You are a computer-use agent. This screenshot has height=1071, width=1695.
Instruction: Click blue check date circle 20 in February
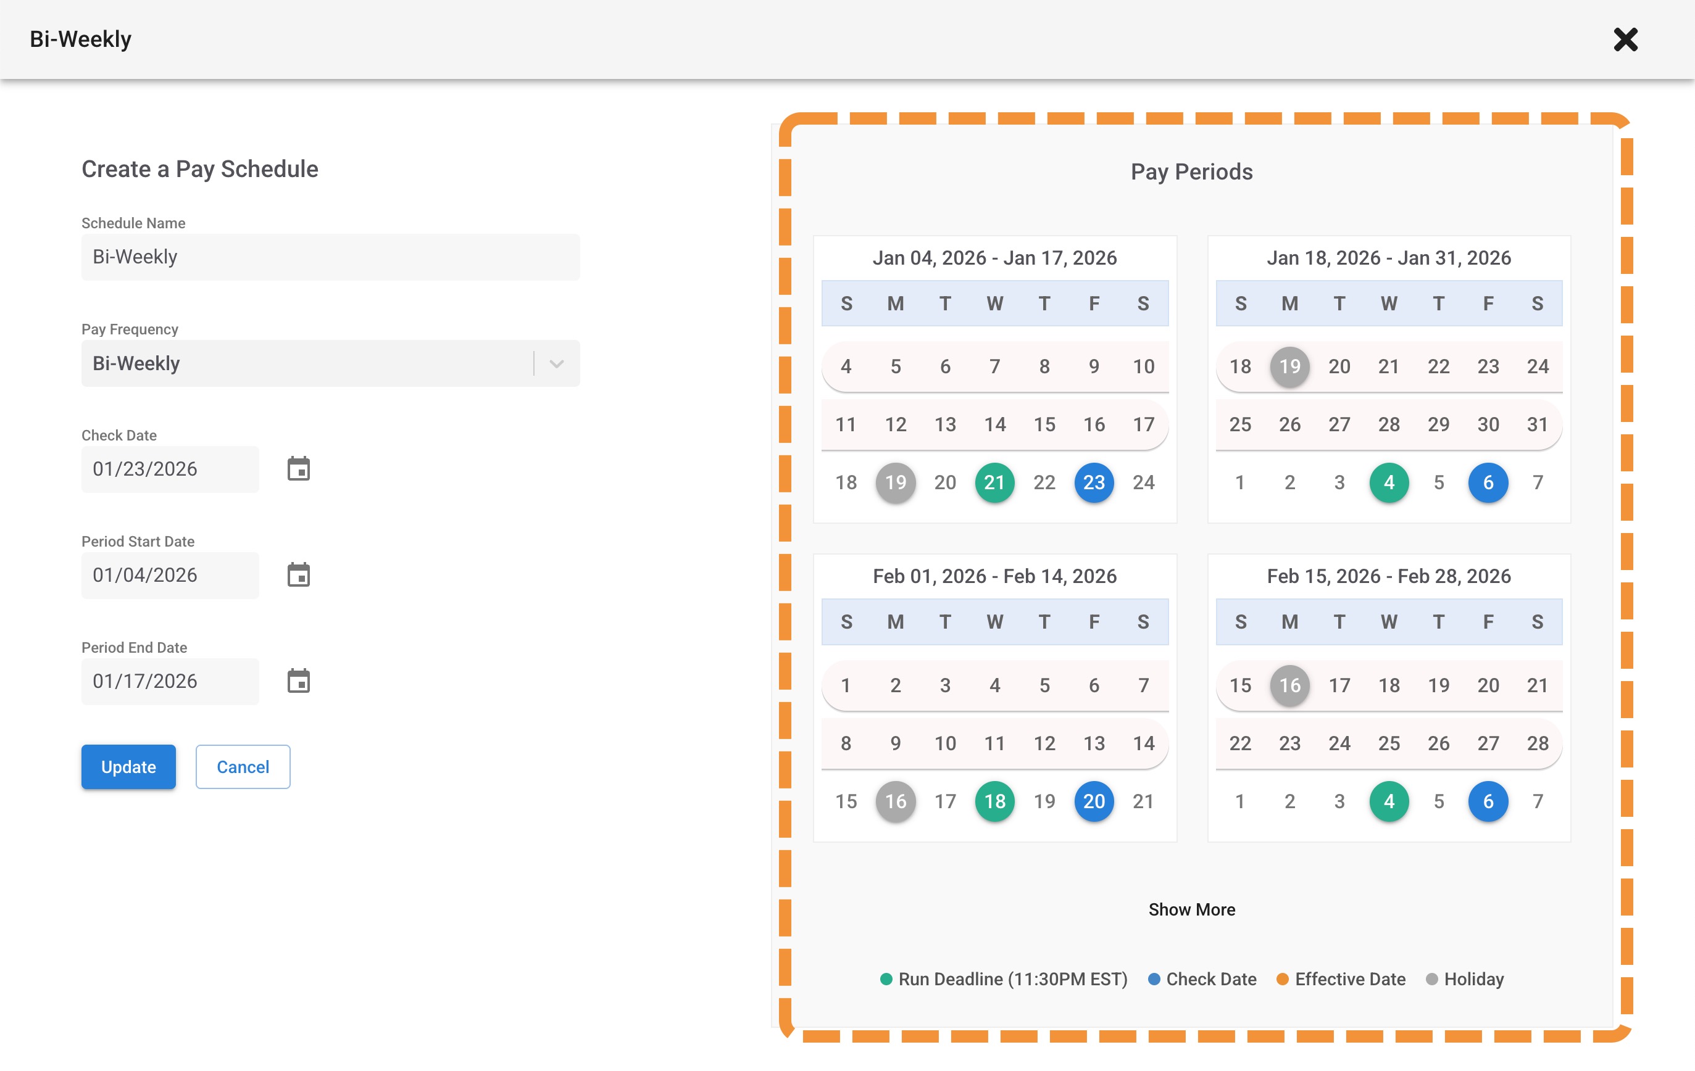tap(1093, 801)
